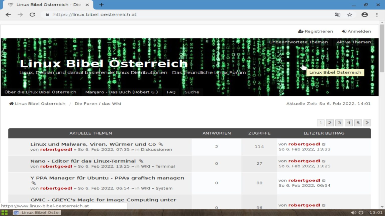Click the Google Translate icon in the address bar
The image size is (385, 216).
338,14
